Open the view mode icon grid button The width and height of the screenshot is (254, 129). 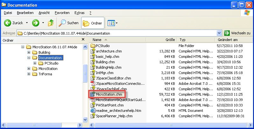click(111, 23)
